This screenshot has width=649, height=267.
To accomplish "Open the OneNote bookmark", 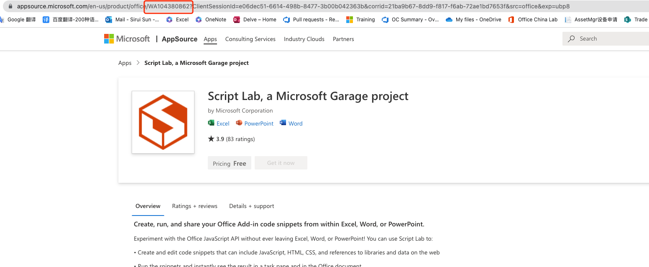I will [211, 19].
